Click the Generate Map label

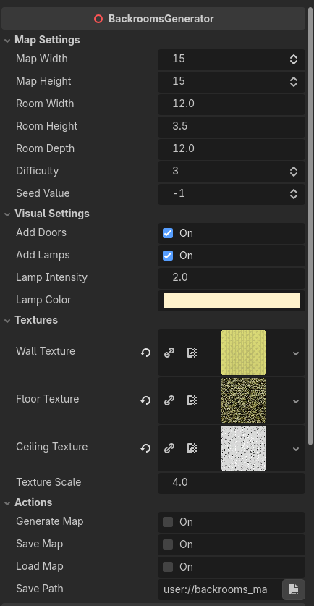49,521
